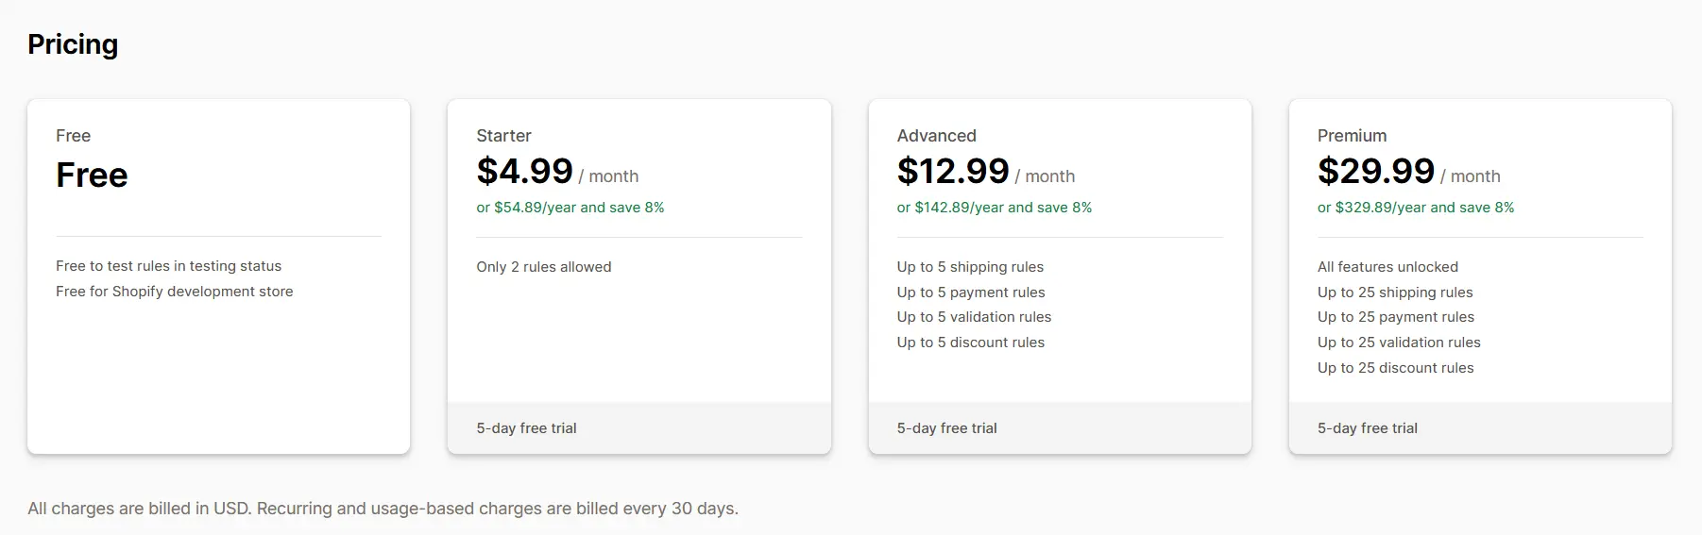Viewport: 1702px width, 535px height.
Task: Click the $329.89/year savings offer
Action: 1415,208
